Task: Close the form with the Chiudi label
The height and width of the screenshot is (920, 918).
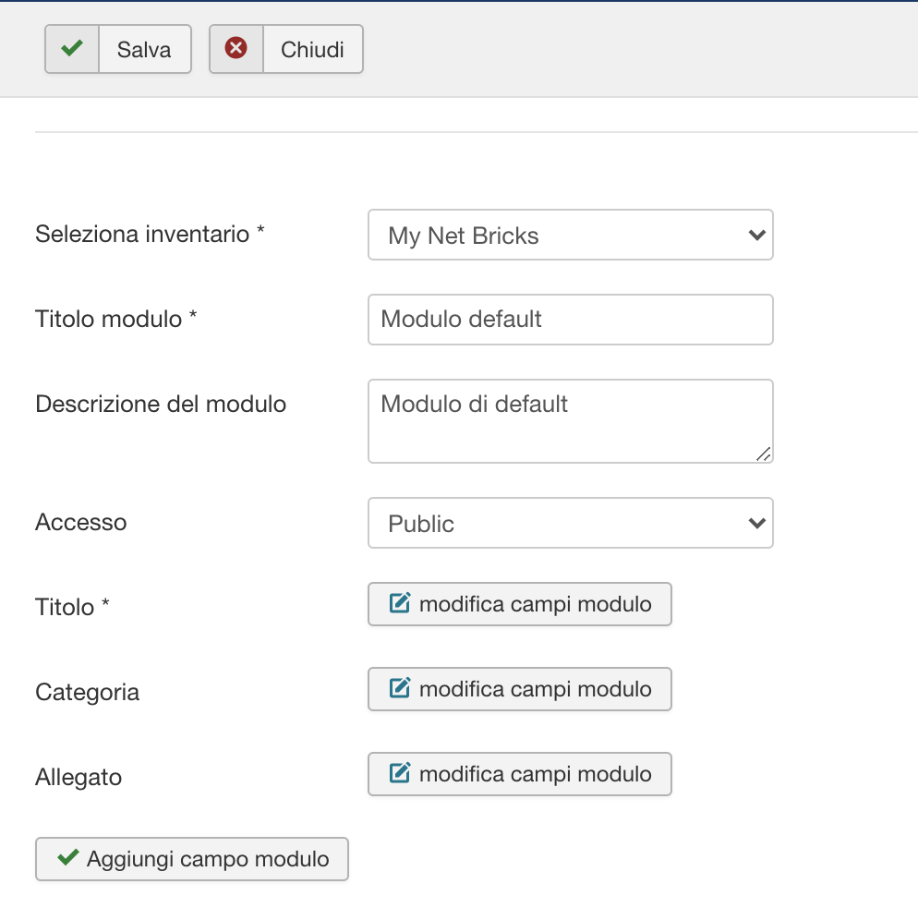Action: click(313, 49)
